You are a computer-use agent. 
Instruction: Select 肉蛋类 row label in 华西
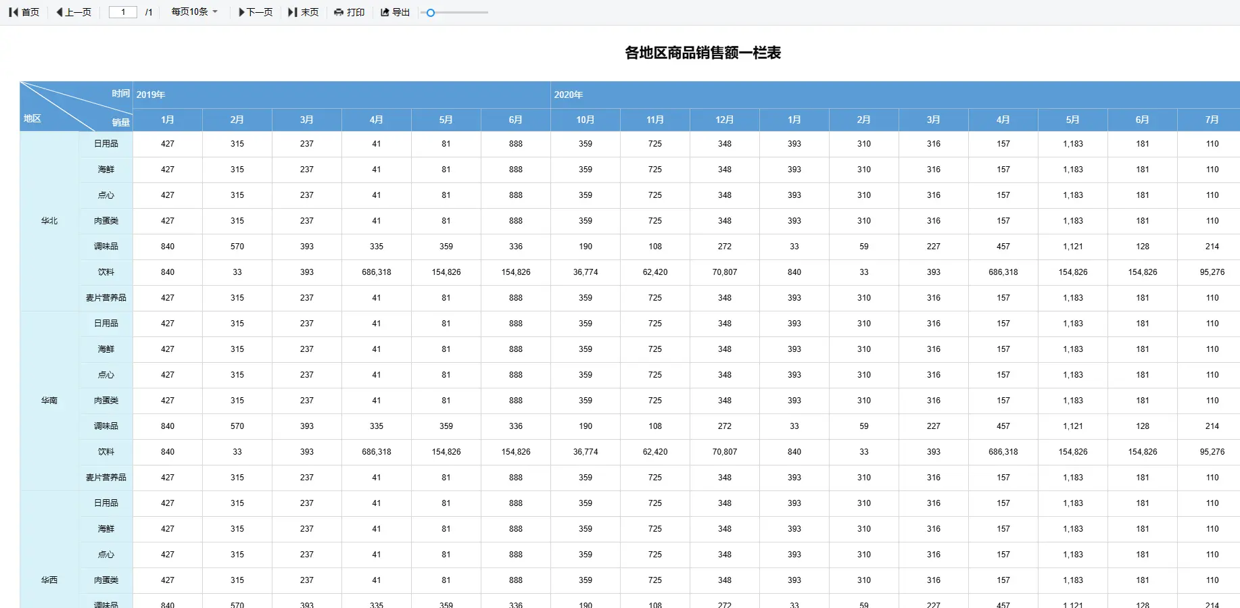click(106, 580)
